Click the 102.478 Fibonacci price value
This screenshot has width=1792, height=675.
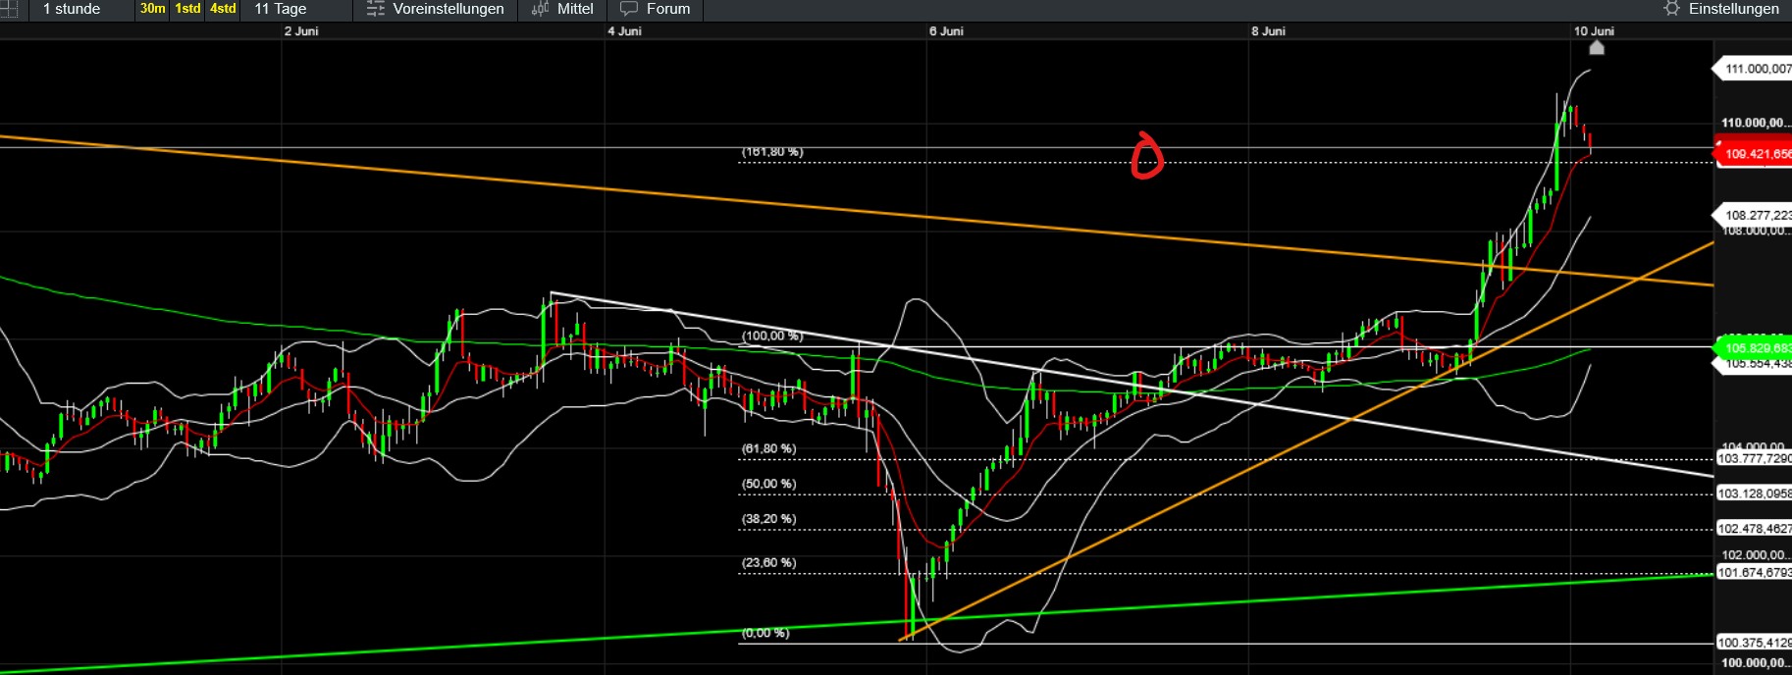pos(1754,529)
